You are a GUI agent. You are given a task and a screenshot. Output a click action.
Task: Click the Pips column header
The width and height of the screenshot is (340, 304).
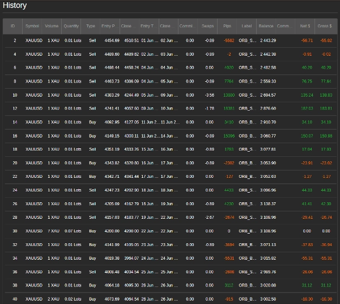[227, 26]
